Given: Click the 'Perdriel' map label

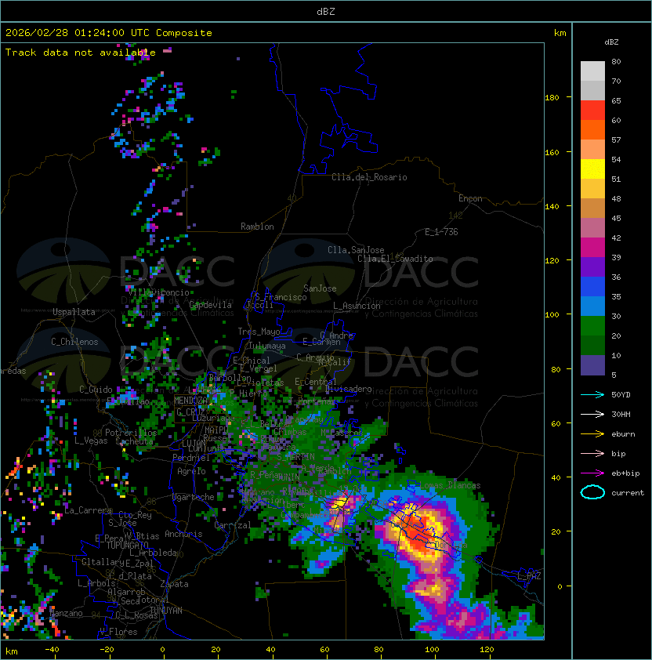Looking at the screenshot, I should [x=191, y=458].
